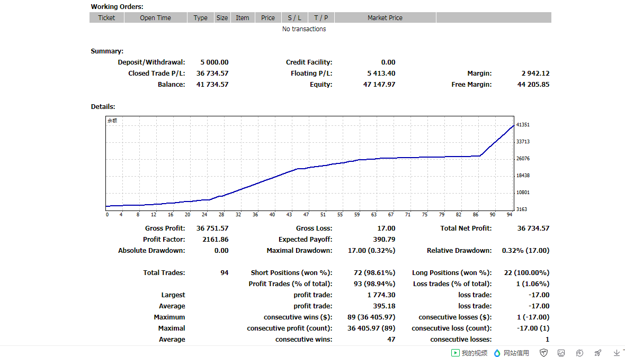Click the Size column header
Viewport: 625px width, 357px height.
(222, 17)
